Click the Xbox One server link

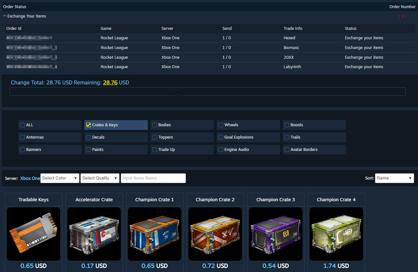pos(30,178)
